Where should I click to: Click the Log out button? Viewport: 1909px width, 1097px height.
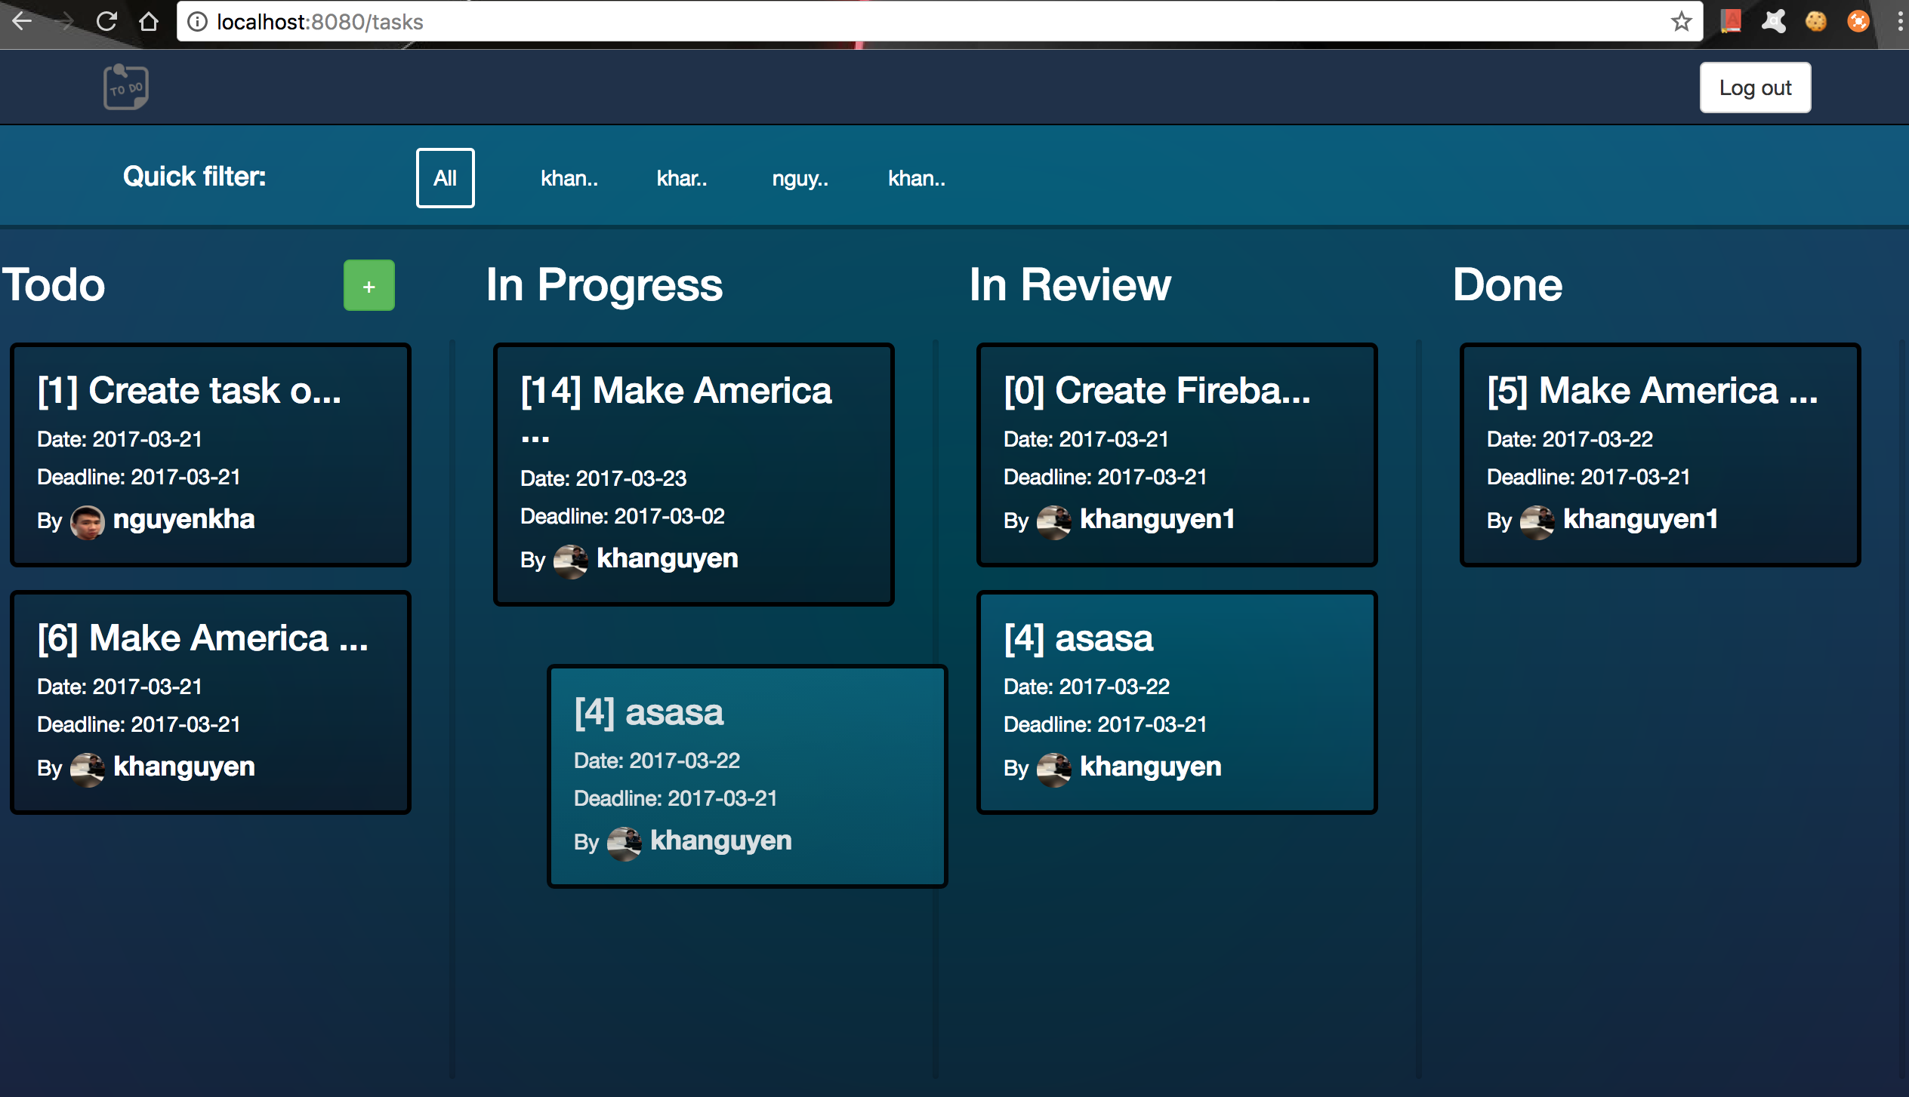click(1754, 88)
